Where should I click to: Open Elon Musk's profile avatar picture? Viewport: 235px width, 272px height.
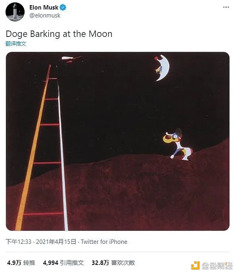(x=15, y=12)
